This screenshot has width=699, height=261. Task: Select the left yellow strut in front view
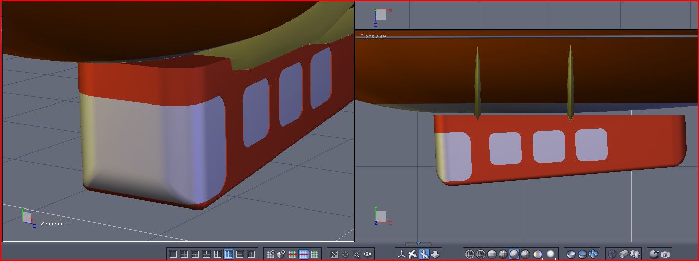coord(477,83)
